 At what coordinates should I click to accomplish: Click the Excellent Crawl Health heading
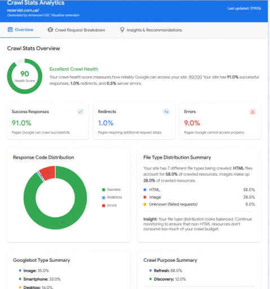(74, 69)
